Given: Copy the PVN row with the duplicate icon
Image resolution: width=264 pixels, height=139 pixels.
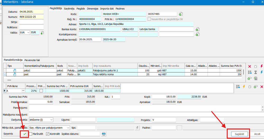Looking at the screenshot, I should (250, 87).
